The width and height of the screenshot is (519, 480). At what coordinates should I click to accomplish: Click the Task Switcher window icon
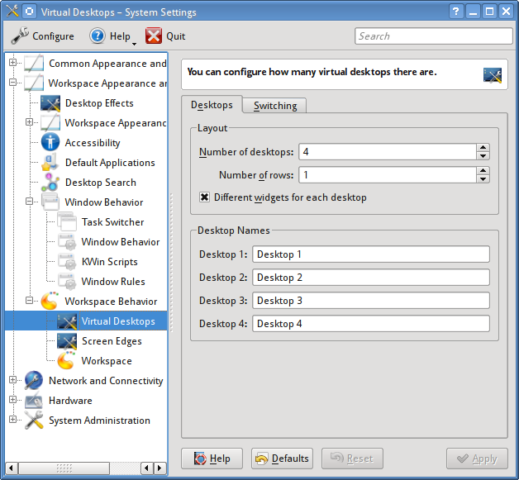click(67, 222)
